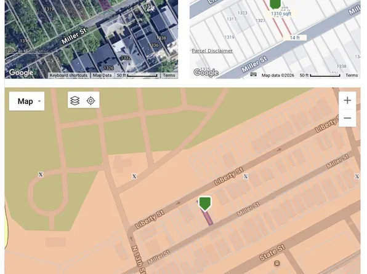Zoom out on the zoning map
Image resolution: width=367 pixels, height=274 pixels.
coord(347,118)
